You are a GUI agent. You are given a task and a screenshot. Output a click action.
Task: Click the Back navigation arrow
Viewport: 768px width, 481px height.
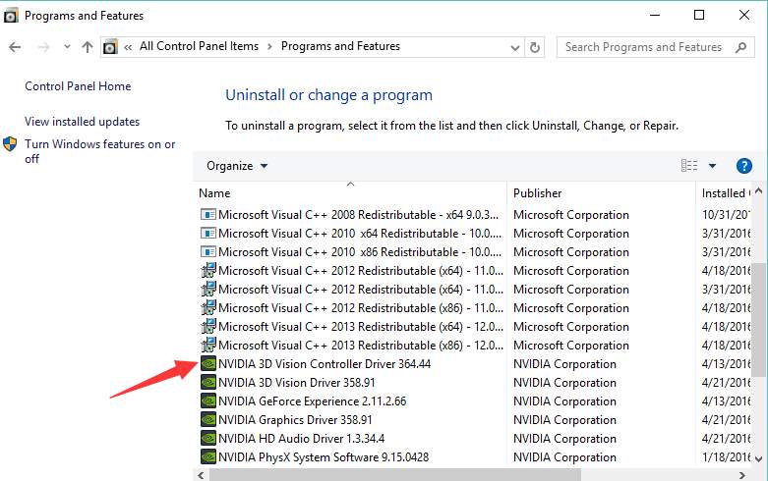[15, 47]
